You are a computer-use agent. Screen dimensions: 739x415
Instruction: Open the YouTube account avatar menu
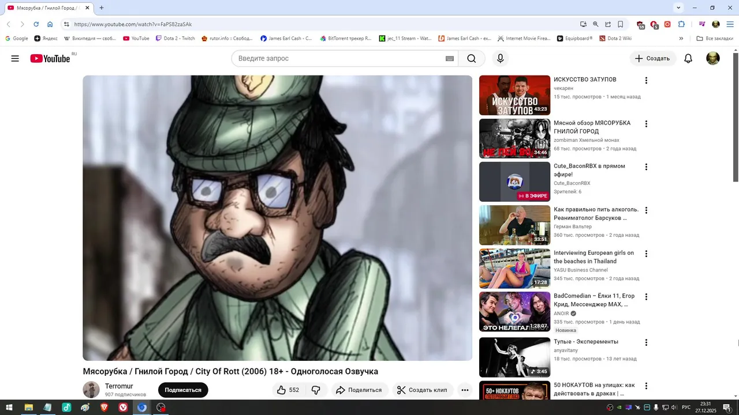713,58
